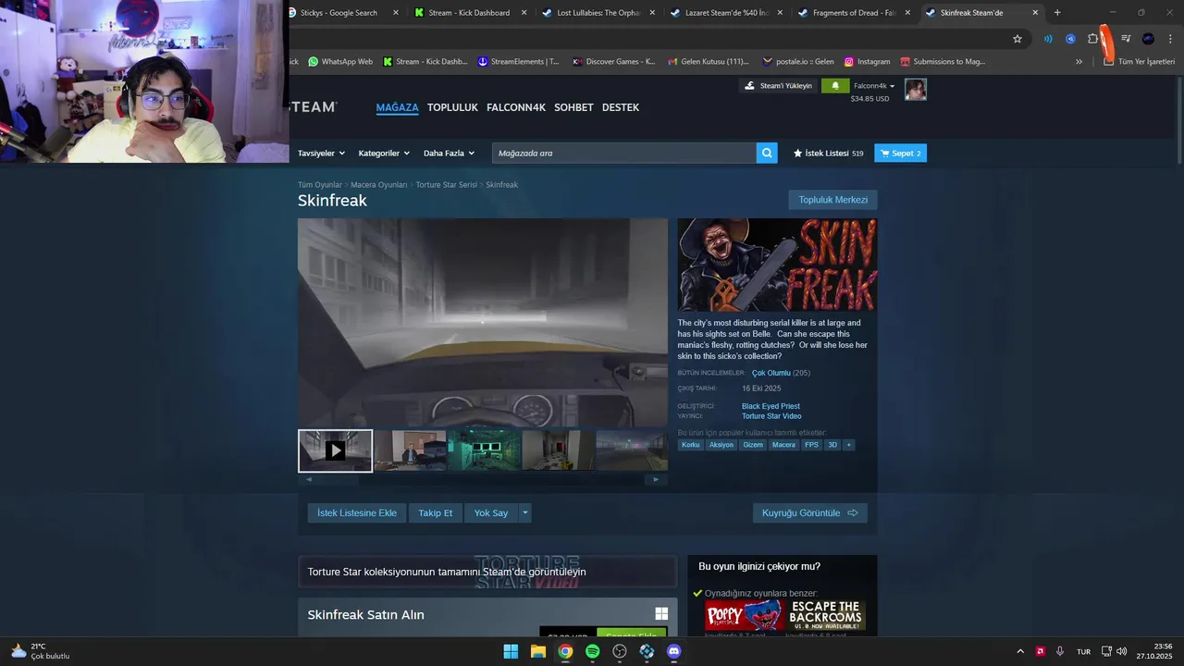Image resolution: width=1184 pixels, height=666 pixels.
Task: Open the Falconn4k profile avatar
Action: pyautogui.click(x=916, y=89)
